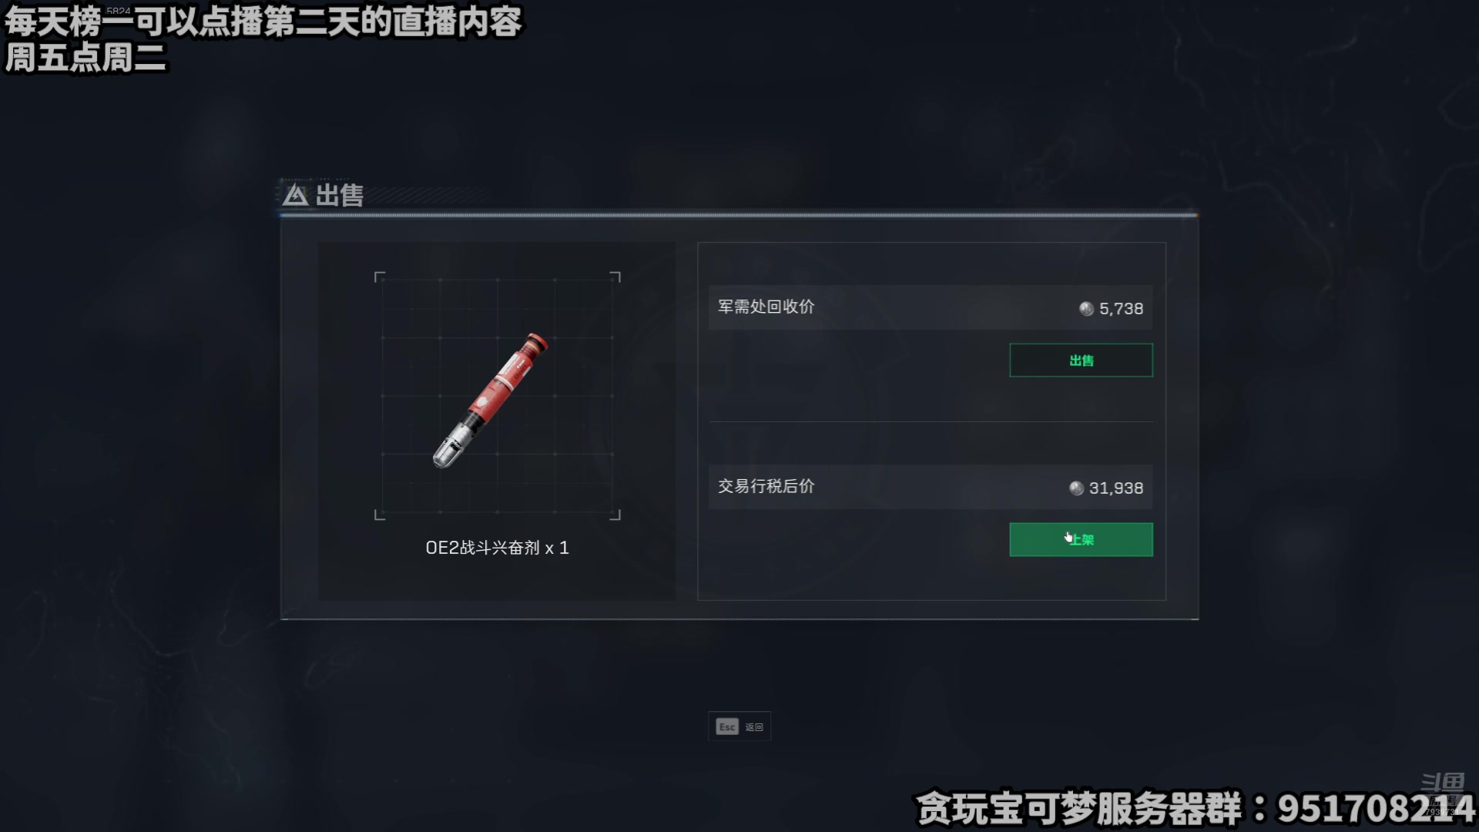Click the 5,738 recycle price value
The height and width of the screenshot is (832, 1479).
[1121, 309]
